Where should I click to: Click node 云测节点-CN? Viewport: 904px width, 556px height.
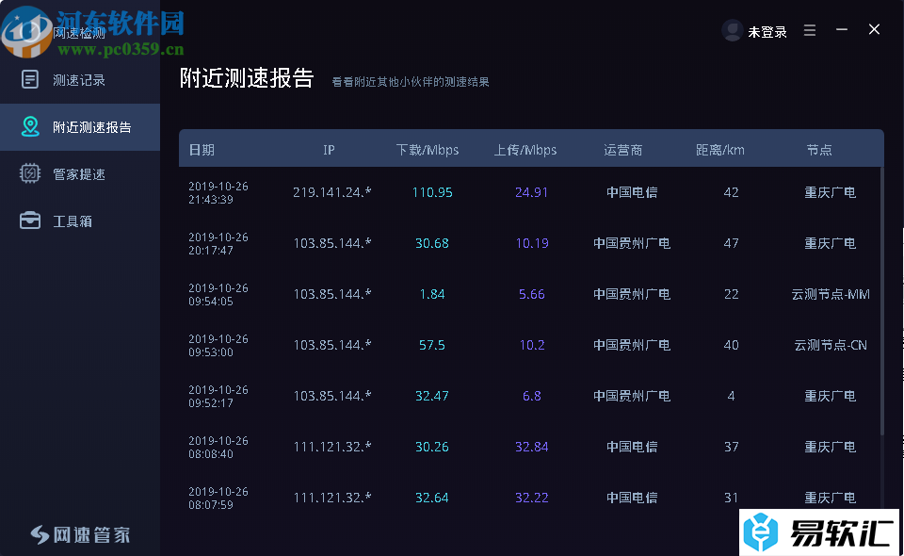tap(831, 345)
